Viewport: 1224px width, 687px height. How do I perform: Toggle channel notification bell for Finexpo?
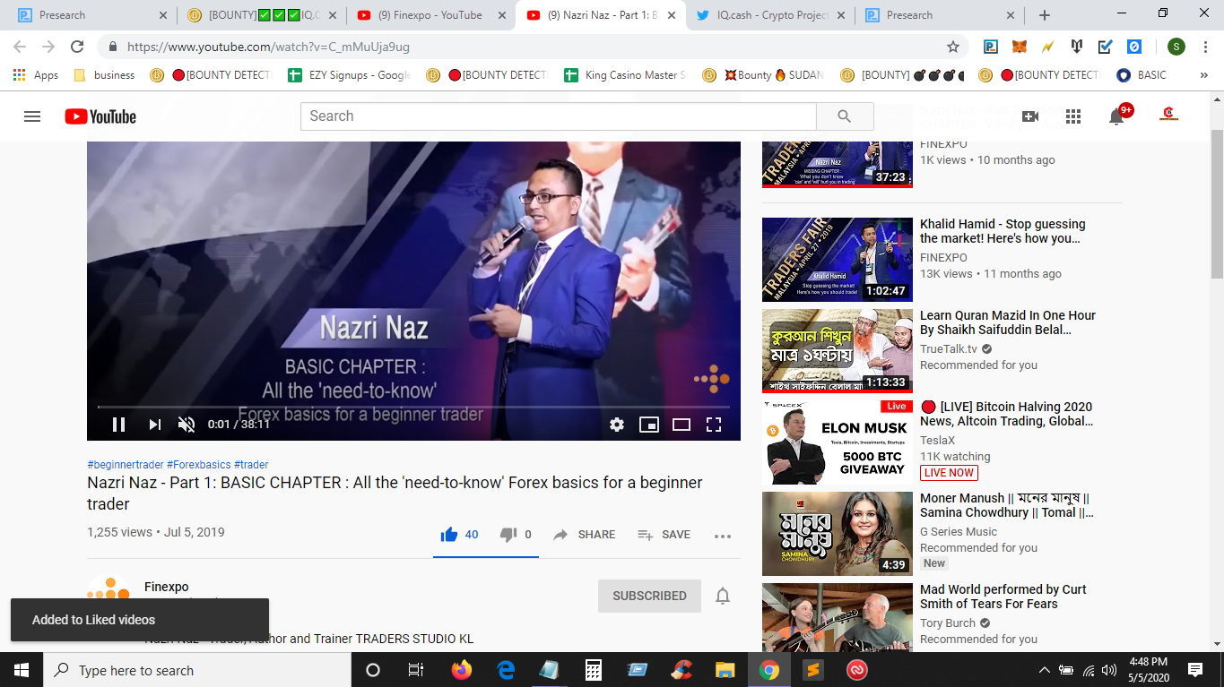(x=723, y=596)
